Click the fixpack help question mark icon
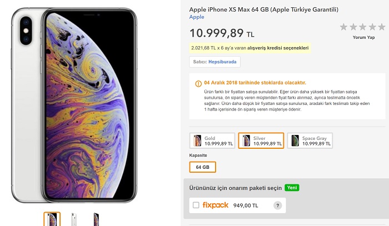The height and width of the screenshot is (226, 389). 278,205
